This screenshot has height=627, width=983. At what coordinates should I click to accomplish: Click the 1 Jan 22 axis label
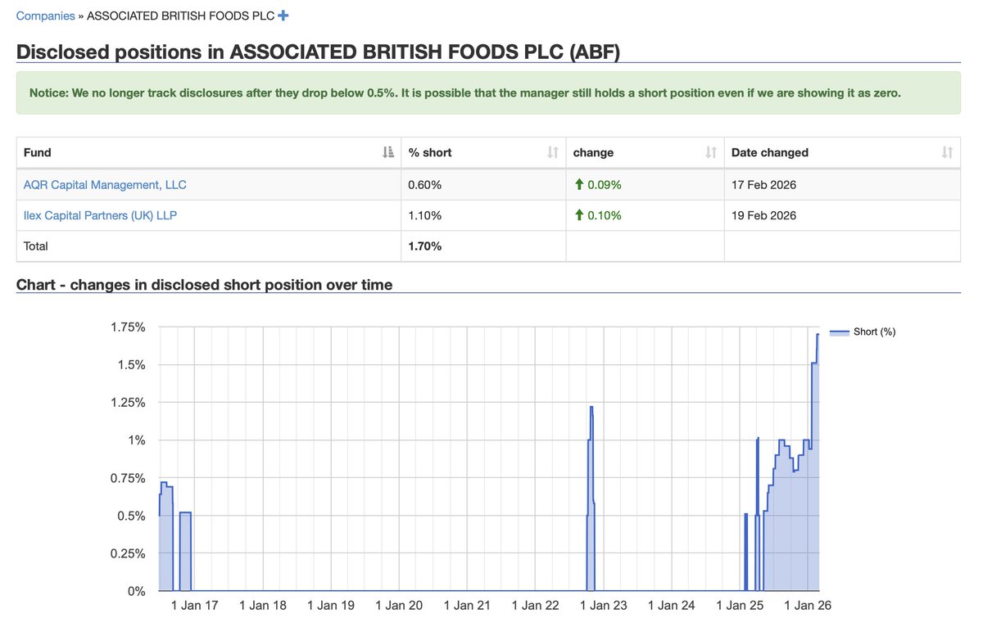[x=535, y=606]
